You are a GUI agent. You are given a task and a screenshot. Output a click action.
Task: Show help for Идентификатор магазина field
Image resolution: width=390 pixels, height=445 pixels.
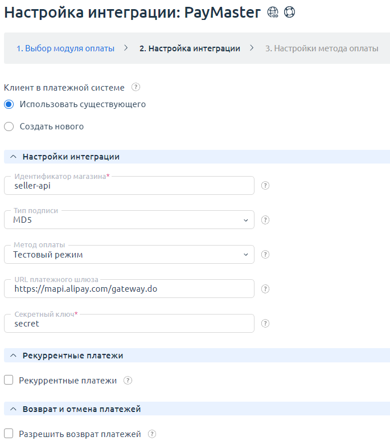coord(265,186)
